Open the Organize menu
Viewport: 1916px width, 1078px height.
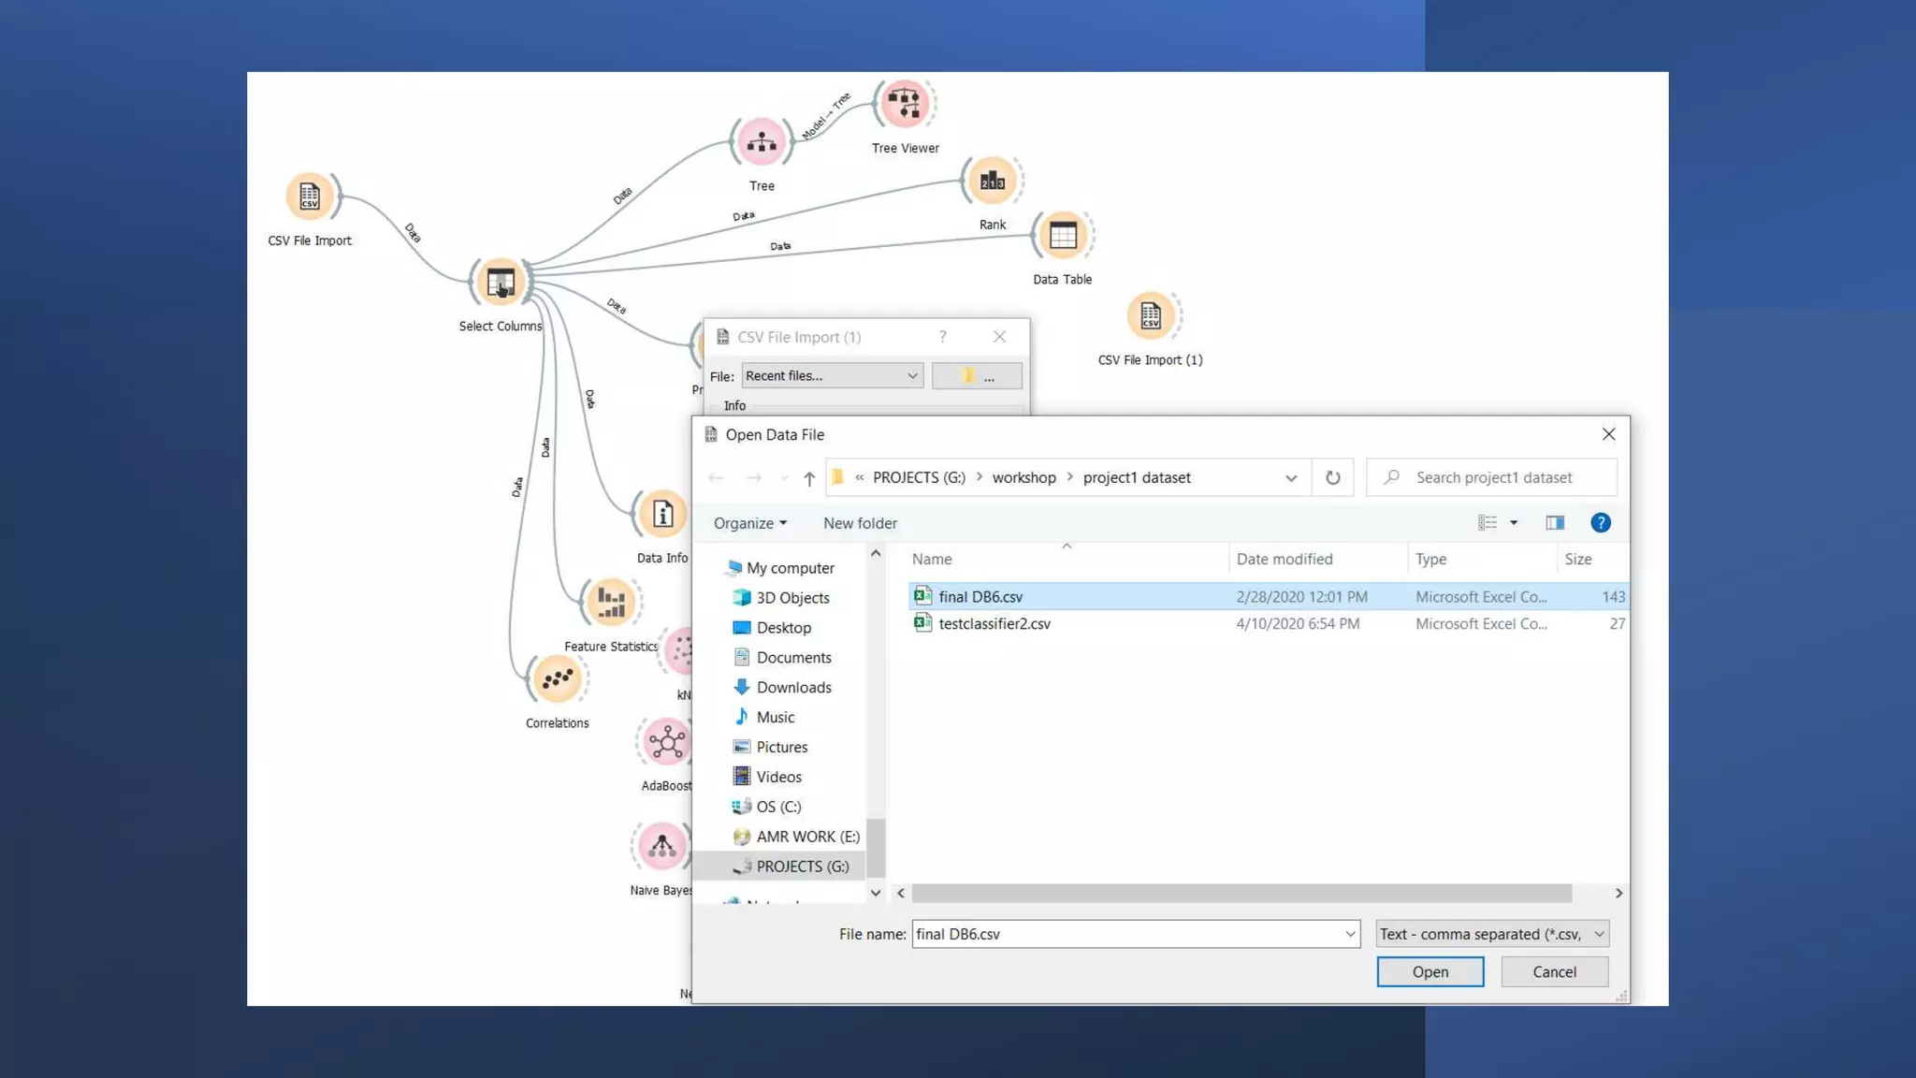coord(749,523)
